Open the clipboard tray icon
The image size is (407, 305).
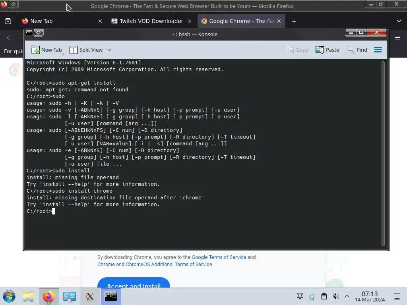tap(324, 296)
